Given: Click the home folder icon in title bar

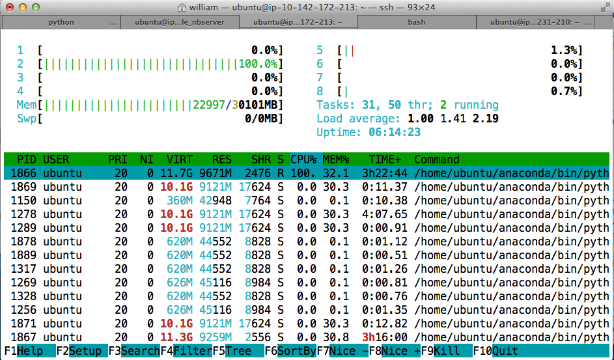Looking at the screenshot, I should pos(182,7).
